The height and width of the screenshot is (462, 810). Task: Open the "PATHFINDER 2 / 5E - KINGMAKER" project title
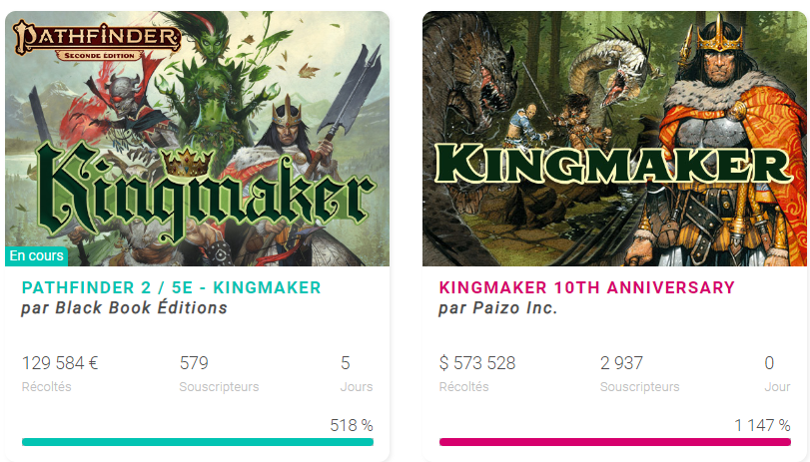pos(171,288)
